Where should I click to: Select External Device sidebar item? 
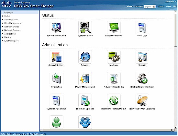11,41
